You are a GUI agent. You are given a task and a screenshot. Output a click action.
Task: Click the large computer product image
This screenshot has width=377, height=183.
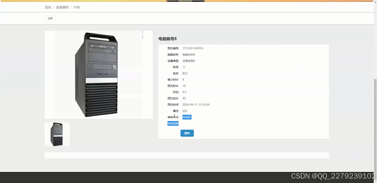[98, 75]
